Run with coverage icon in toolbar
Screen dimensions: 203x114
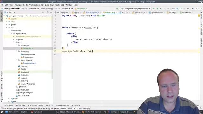[161, 9]
